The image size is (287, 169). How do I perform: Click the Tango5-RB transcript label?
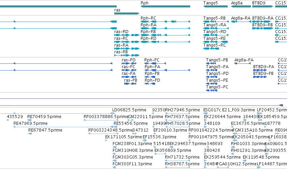(214, 18)
